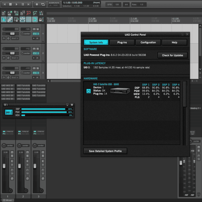
Task: Click the UAD-2 button in the meter window
Action: point(9,112)
